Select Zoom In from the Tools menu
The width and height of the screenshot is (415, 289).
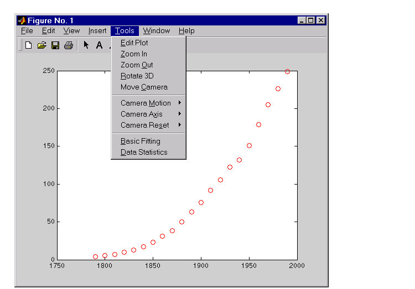(134, 54)
